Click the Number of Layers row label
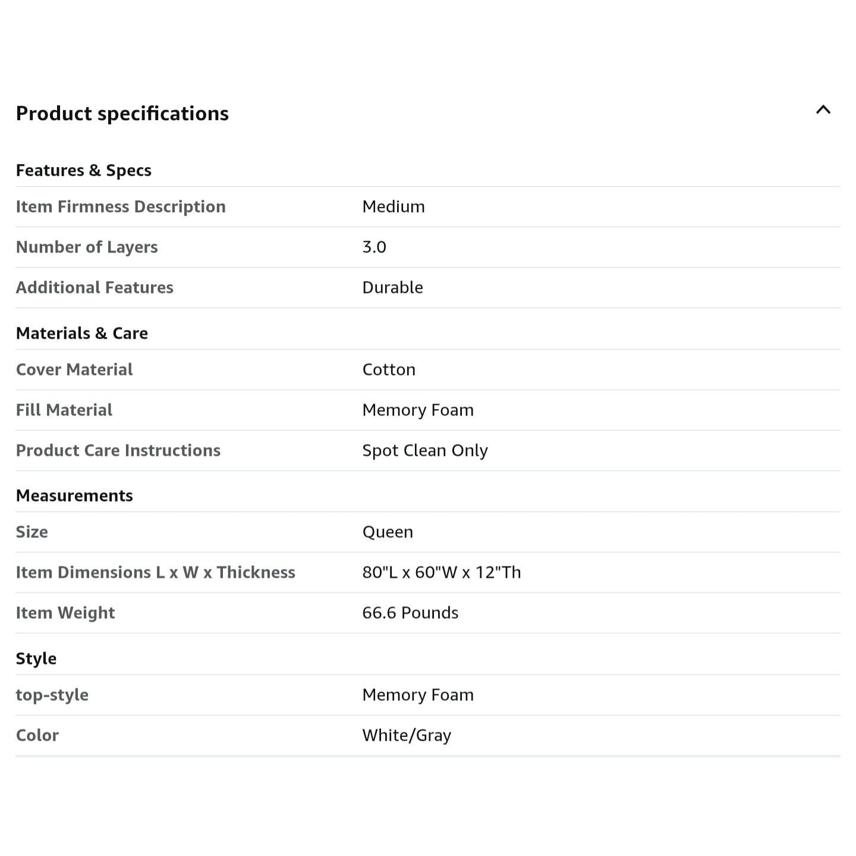Image resolution: width=856 pixels, height=856 pixels. pos(87,247)
